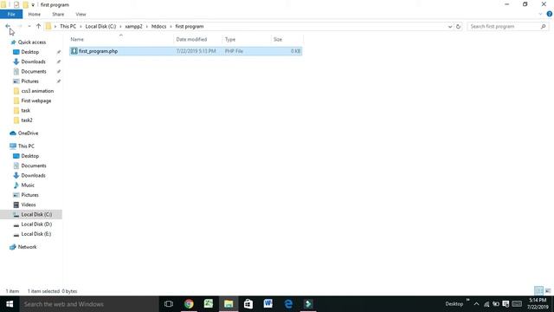554x312 pixels.
Task: Launch Microsoft Edge from the taskbar
Action: [x=288, y=304]
